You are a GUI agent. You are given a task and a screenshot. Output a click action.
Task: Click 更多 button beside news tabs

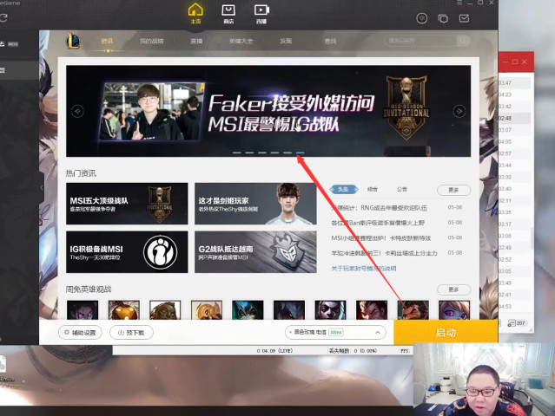pyautogui.click(x=453, y=190)
